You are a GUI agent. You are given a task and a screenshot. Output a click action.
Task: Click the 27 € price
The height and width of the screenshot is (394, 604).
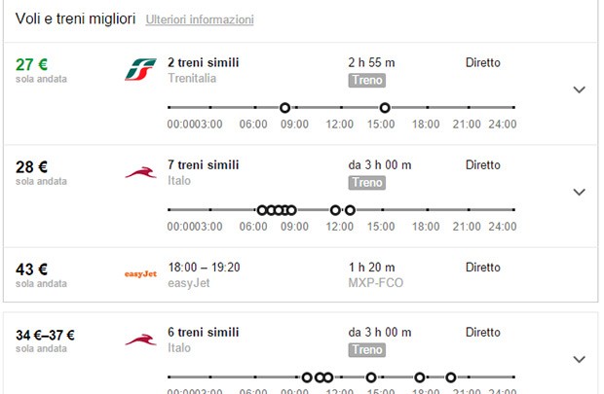click(x=31, y=64)
